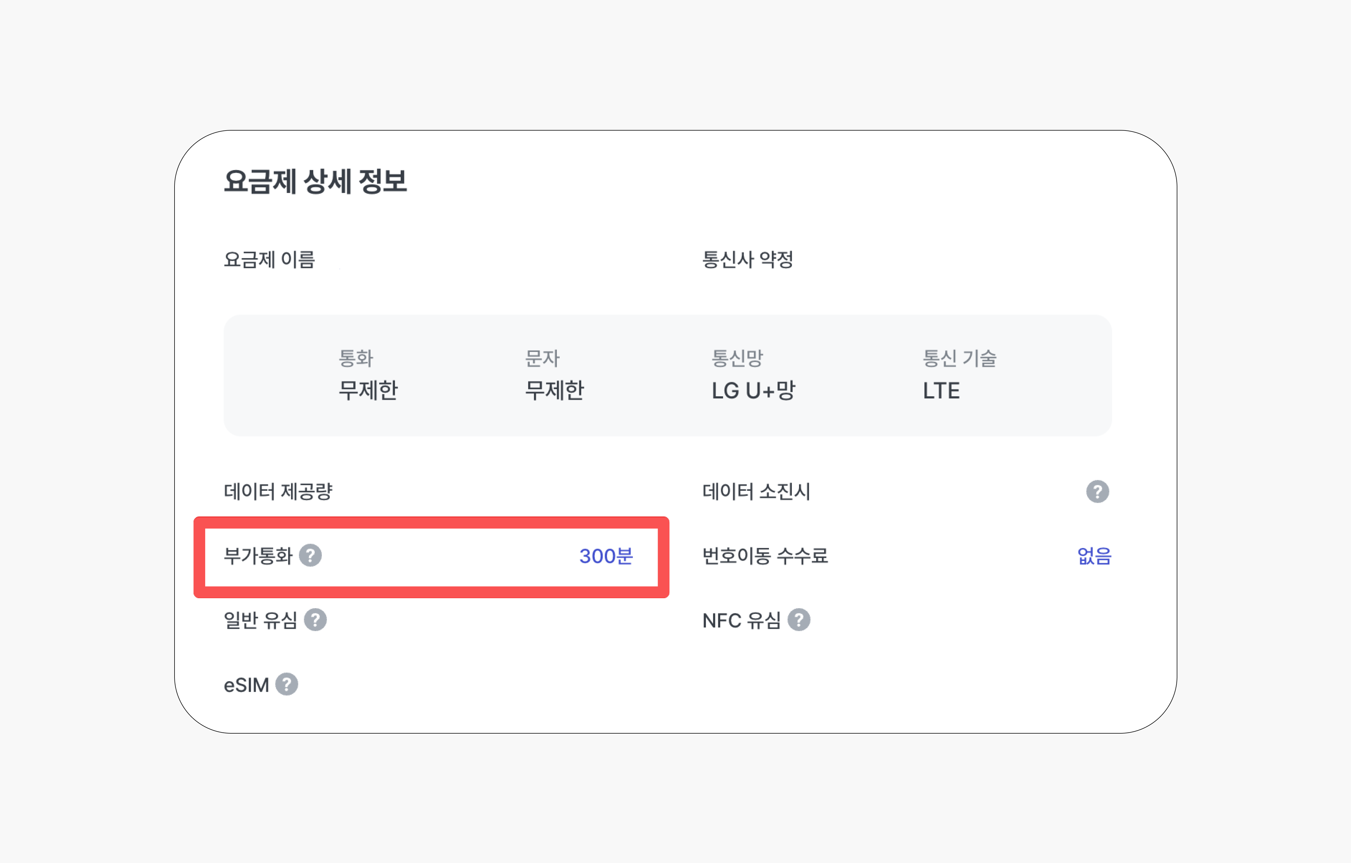Image resolution: width=1351 pixels, height=863 pixels.
Task: Click the 데이터 제공량 label
Action: (278, 491)
